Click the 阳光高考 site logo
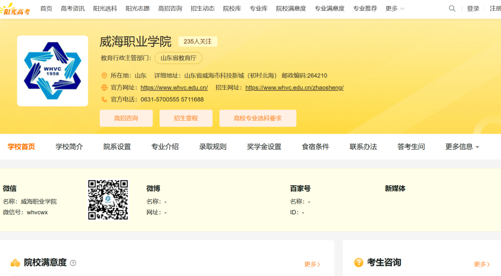The width and height of the screenshot is (501, 276). pyautogui.click(x=15, y=9)
